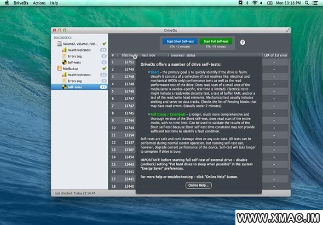Image resolution: width=323 pixels, height=225 pixels.
Task: Select self-test row 15 with lifetime 12443
Action: click(x=199, y=164)
